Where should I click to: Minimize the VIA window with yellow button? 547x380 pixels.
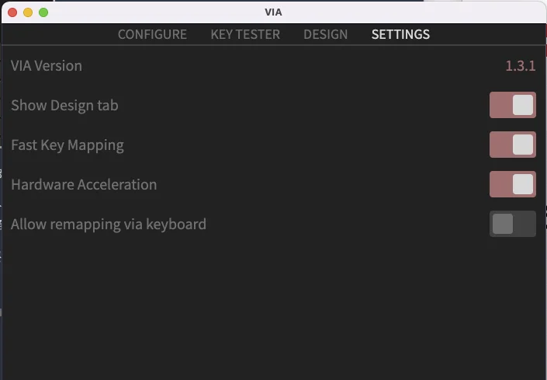(28, 12)
